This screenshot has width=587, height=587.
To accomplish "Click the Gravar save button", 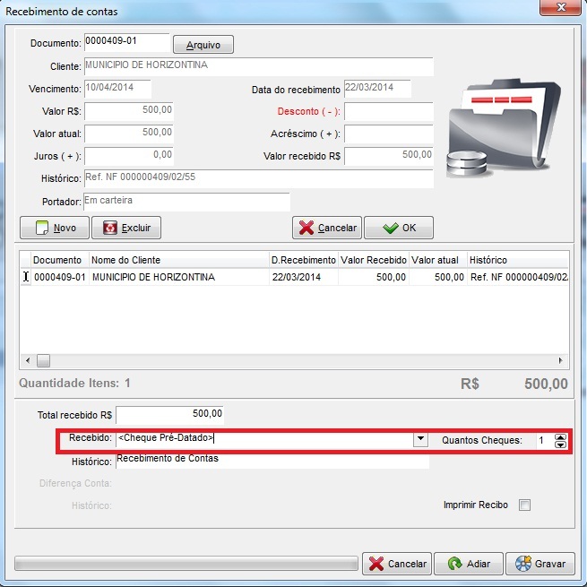I will coord(540,564).
